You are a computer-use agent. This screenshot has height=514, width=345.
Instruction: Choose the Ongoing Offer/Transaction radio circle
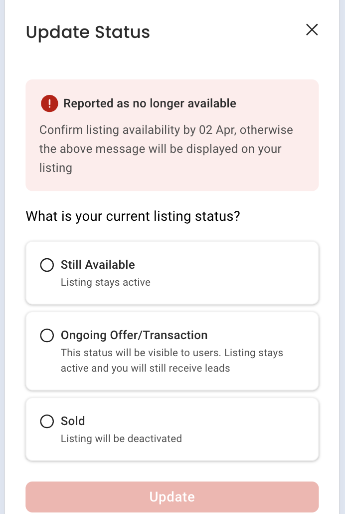(x=47, y=335)
